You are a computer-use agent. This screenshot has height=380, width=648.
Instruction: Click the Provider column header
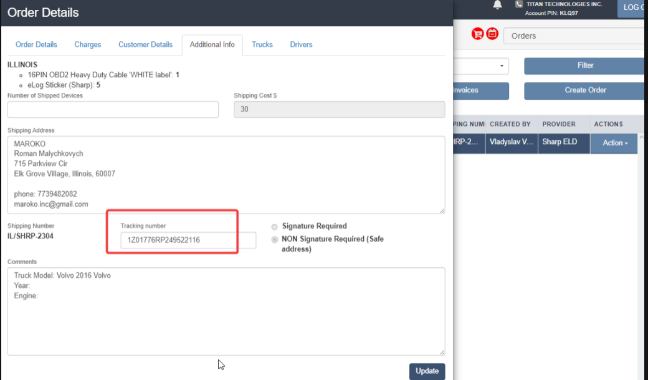[564, 124]
